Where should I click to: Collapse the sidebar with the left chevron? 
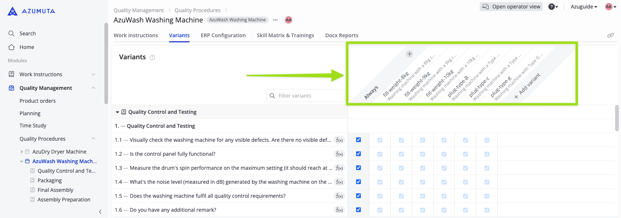(100, 212)
